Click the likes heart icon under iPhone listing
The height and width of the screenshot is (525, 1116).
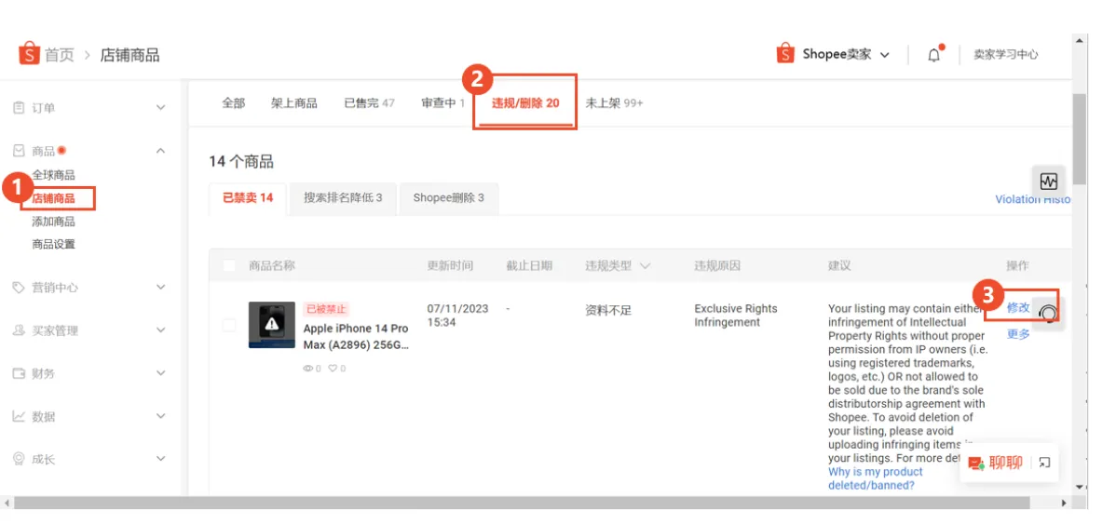click(333, 369)
